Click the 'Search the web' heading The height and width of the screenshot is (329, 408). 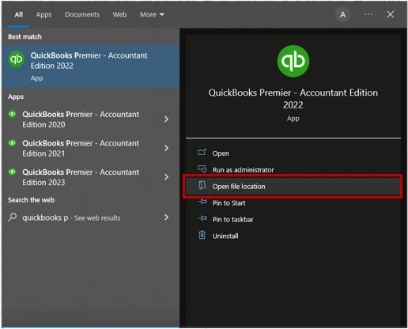point(31,200)
